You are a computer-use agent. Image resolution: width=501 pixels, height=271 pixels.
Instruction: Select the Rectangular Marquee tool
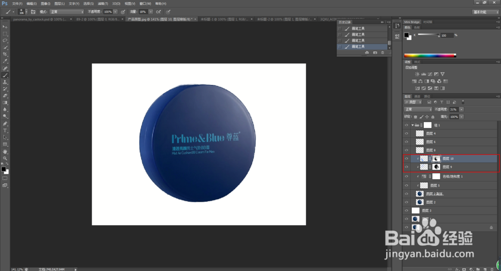point(5,34)
